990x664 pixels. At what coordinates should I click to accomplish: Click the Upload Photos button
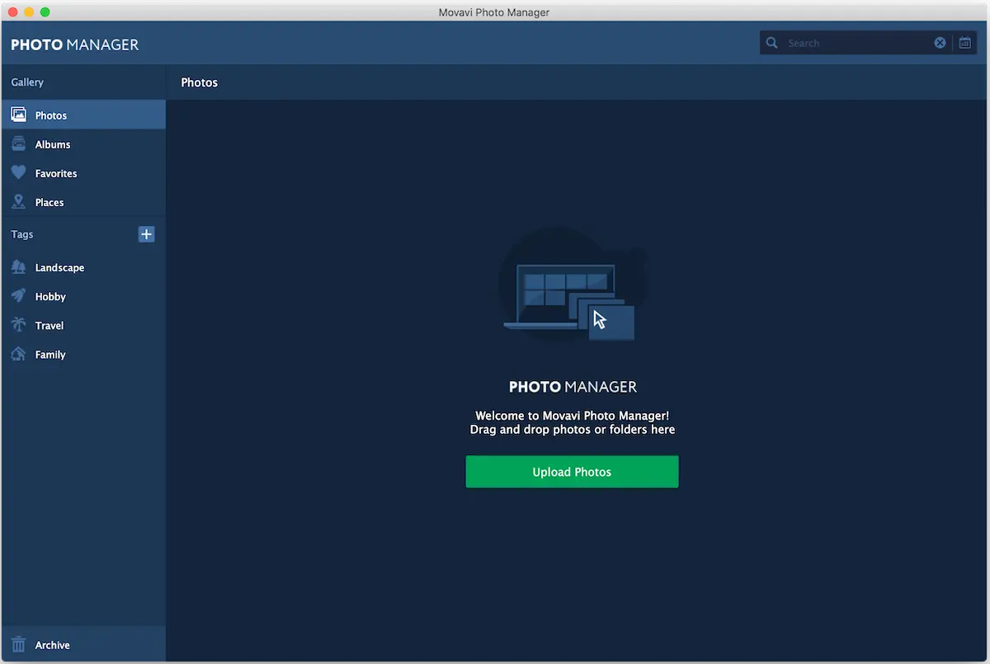click(x=572, y=472)
